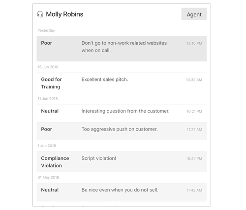The width and height of the screenshot is (246, 210).
Task: Open the Poor note from yesterday
Action: tap(122, 49)
